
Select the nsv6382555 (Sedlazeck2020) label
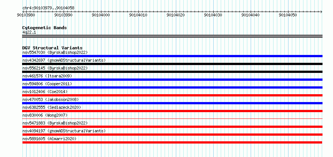(x=52, y=107)
